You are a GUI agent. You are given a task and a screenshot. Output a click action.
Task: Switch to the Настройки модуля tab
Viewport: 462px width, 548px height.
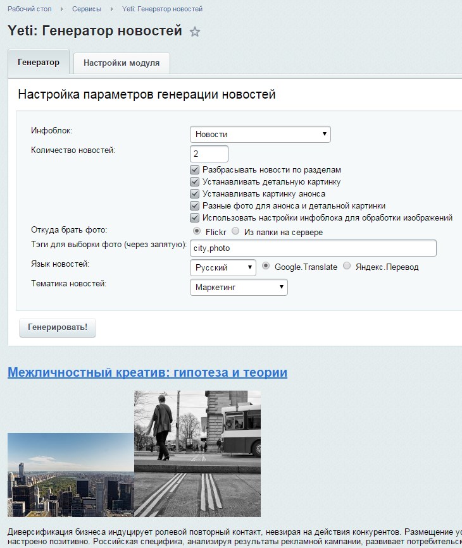tap(122, 63)
